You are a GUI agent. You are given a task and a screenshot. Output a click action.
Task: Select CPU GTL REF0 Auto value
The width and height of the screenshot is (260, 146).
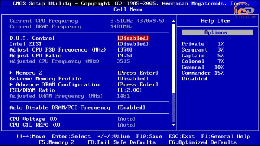coord(126,125)
